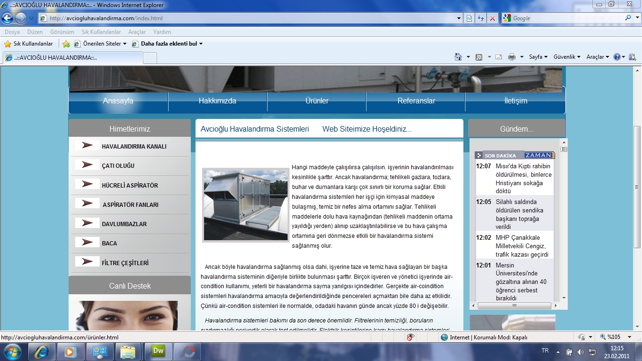
Task: Open the Compatibility View icon in address bar
Action: pos(469,18)
